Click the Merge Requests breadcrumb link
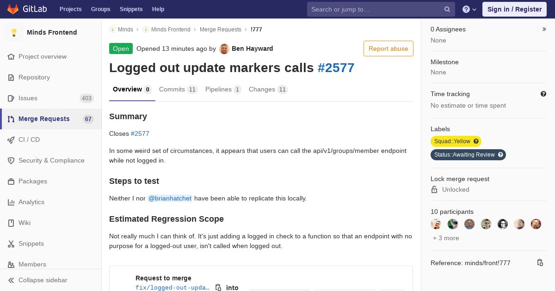 [x=221, y=30]
